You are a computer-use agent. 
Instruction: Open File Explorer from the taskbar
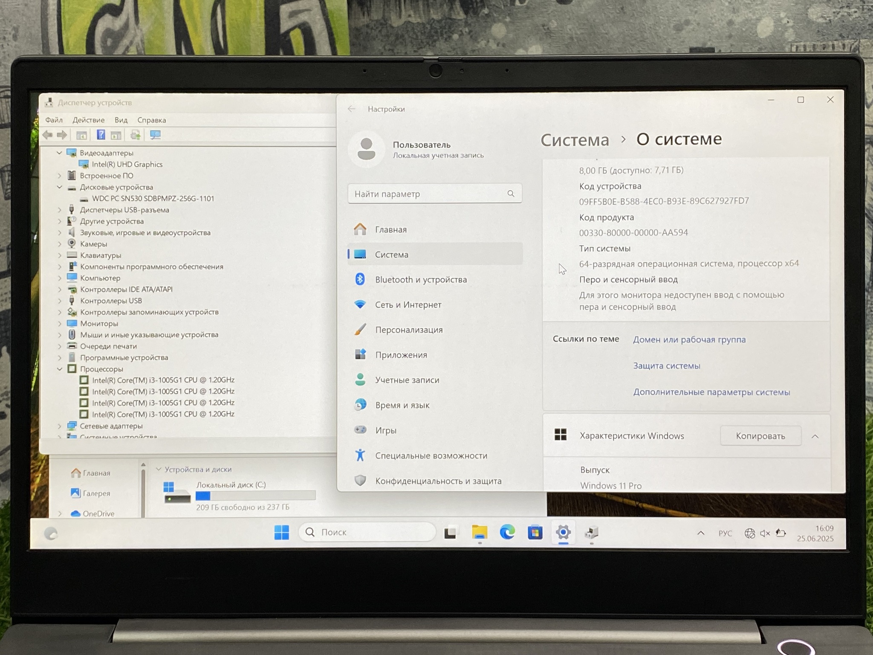point(479,532)
